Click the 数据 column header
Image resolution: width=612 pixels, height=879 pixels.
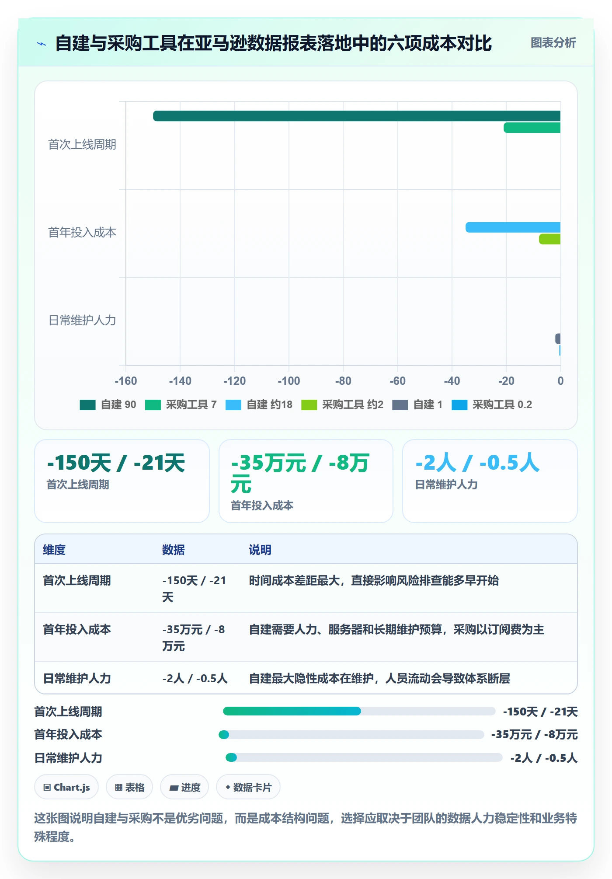[174, 550]
